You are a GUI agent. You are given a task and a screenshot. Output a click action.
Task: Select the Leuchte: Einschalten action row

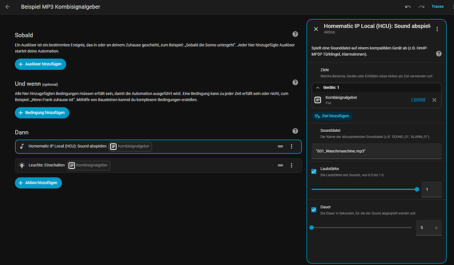tap(158, 165)
